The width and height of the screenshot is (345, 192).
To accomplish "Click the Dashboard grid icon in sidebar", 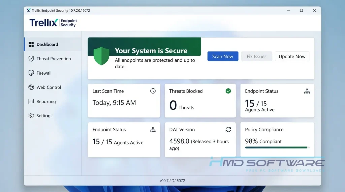I will click(31, 44).
